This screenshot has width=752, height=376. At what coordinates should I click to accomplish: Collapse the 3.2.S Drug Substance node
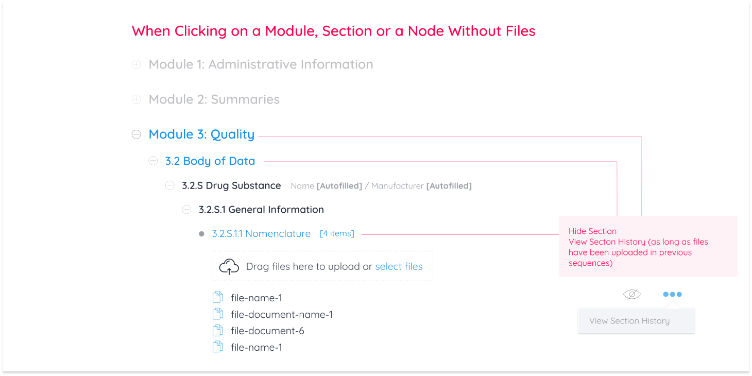[169, 185]
